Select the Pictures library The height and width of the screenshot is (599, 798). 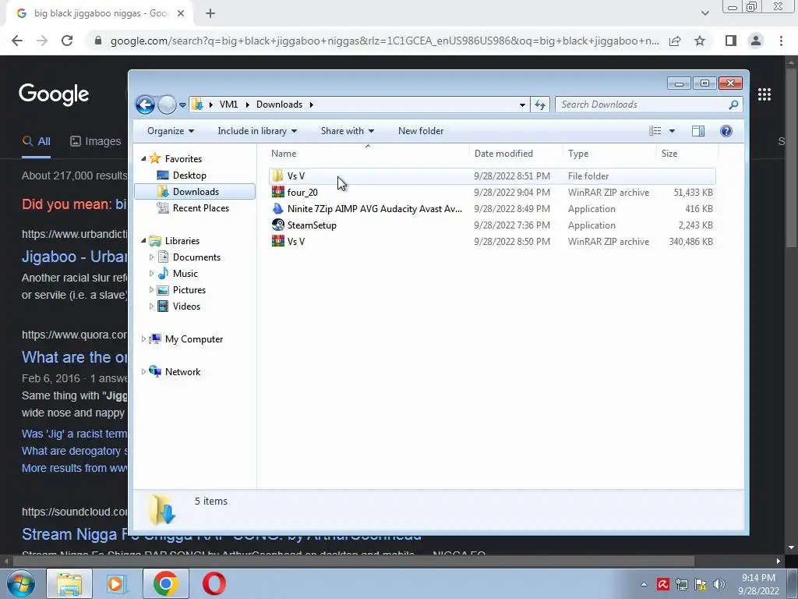(x=189, y=290)
